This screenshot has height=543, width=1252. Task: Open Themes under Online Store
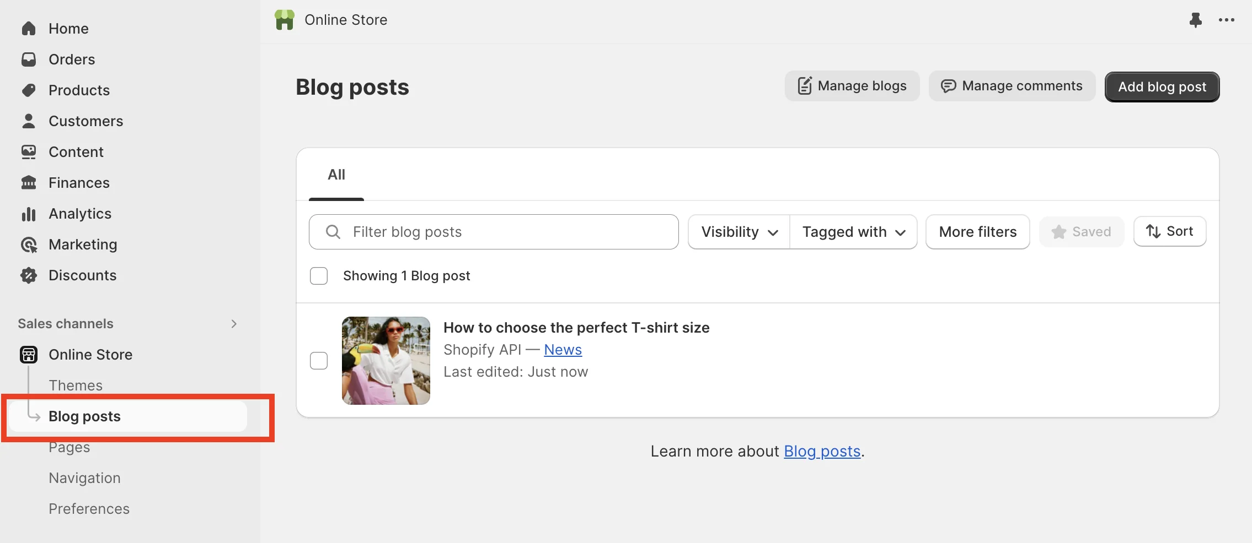coord(76,385)
